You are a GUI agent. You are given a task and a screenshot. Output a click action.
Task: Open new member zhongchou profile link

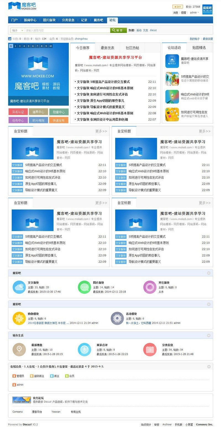(x=81, y=39)
